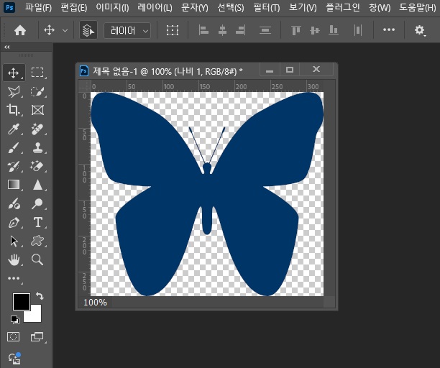Open the options bar gear settings
Screen dimensions: 440x368
click(x=420, y=30)
